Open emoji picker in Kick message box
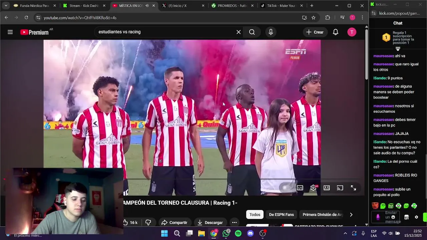 click(393, 217)
